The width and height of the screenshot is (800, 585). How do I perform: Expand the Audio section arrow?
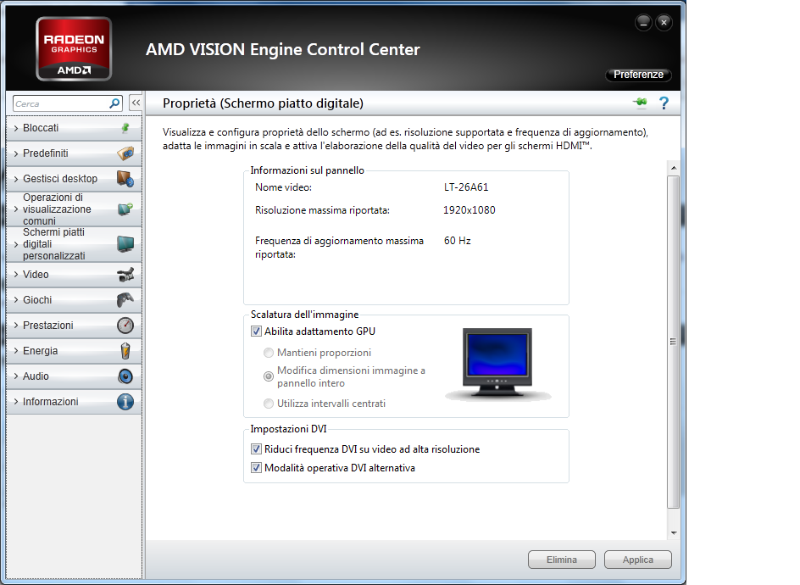[x=16, y=376]
